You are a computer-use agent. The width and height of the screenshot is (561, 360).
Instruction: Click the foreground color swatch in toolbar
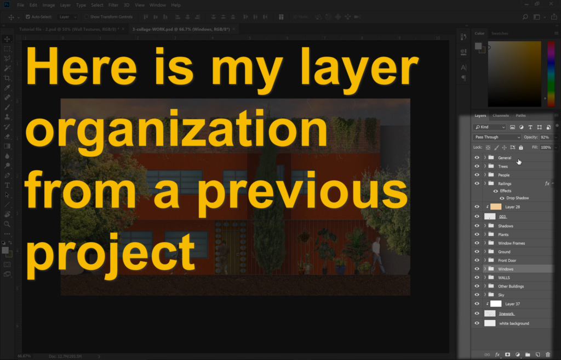point(5,250)
